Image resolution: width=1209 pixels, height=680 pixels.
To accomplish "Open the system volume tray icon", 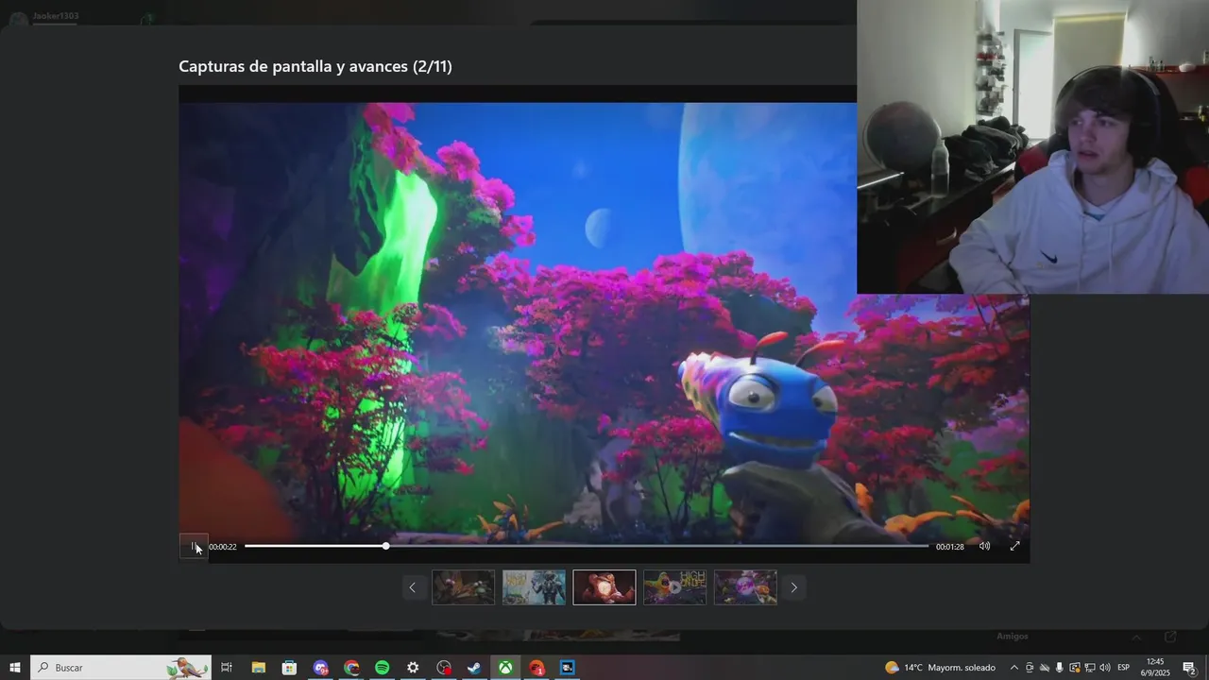I will point(1105,668).
